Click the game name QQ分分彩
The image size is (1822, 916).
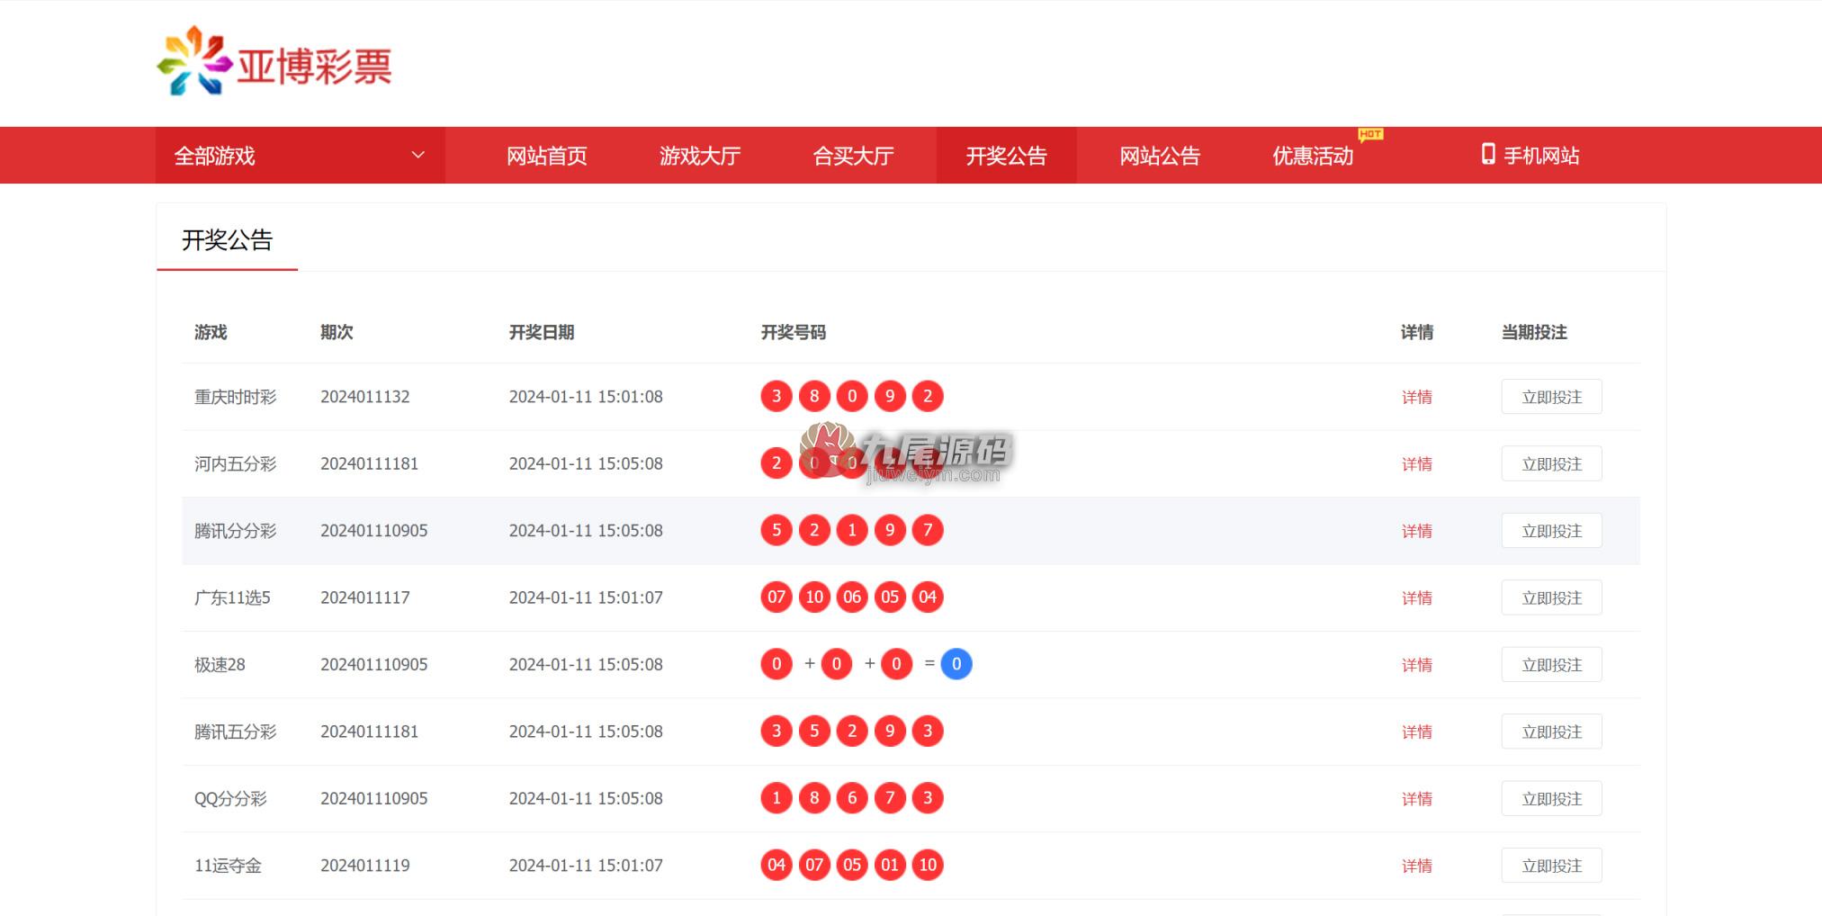tap(230, 798)
